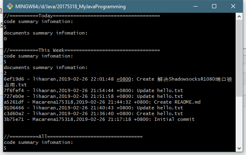The width and height of the screenshot is (246, 155).
Task: Click the scrollbar up arrow
Action: [x=239, y=16]
